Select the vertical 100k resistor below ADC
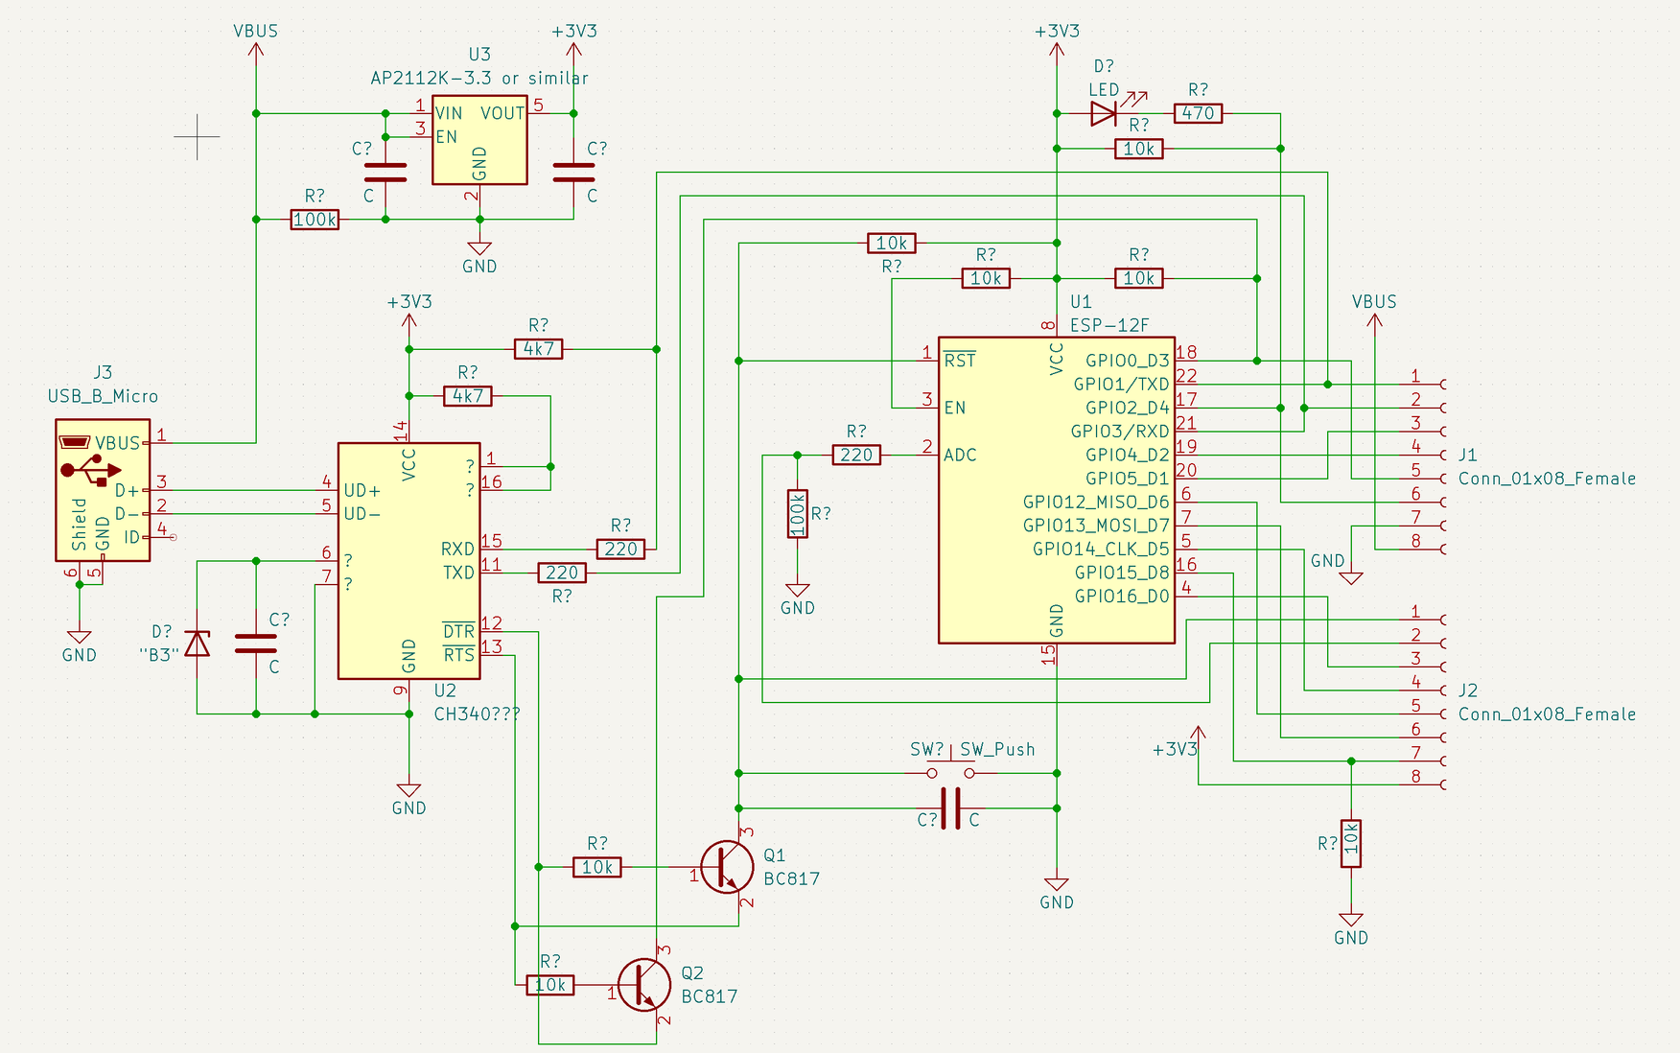The height and width of the screenshot is (1053, 1680). coord(797,513)
